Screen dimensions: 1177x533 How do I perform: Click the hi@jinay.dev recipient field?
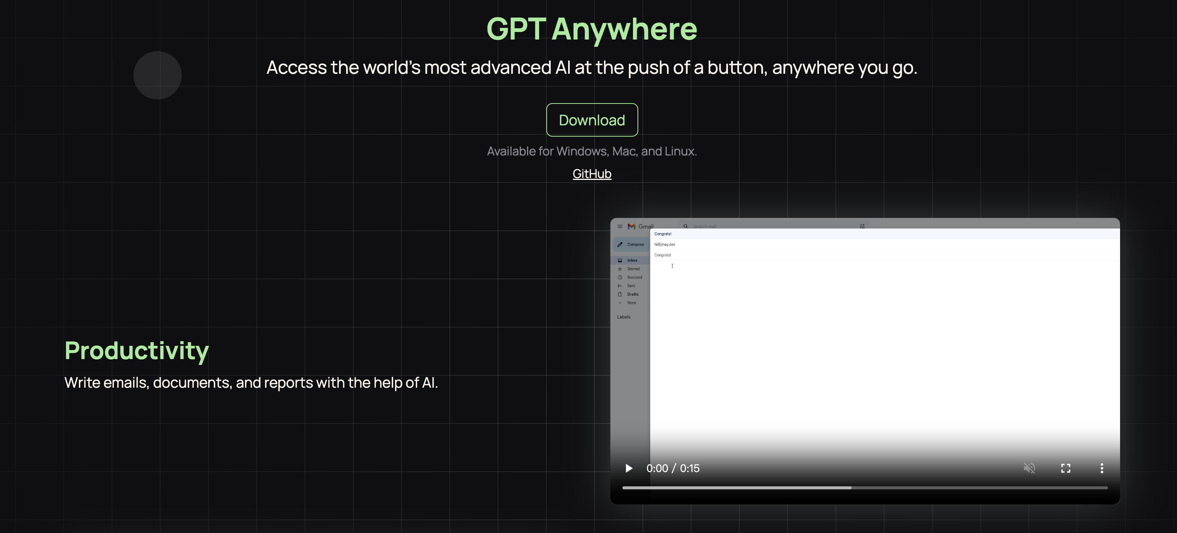[x=665, y=245]
